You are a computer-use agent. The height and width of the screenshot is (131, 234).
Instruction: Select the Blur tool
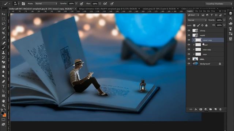tap(3, 72)
